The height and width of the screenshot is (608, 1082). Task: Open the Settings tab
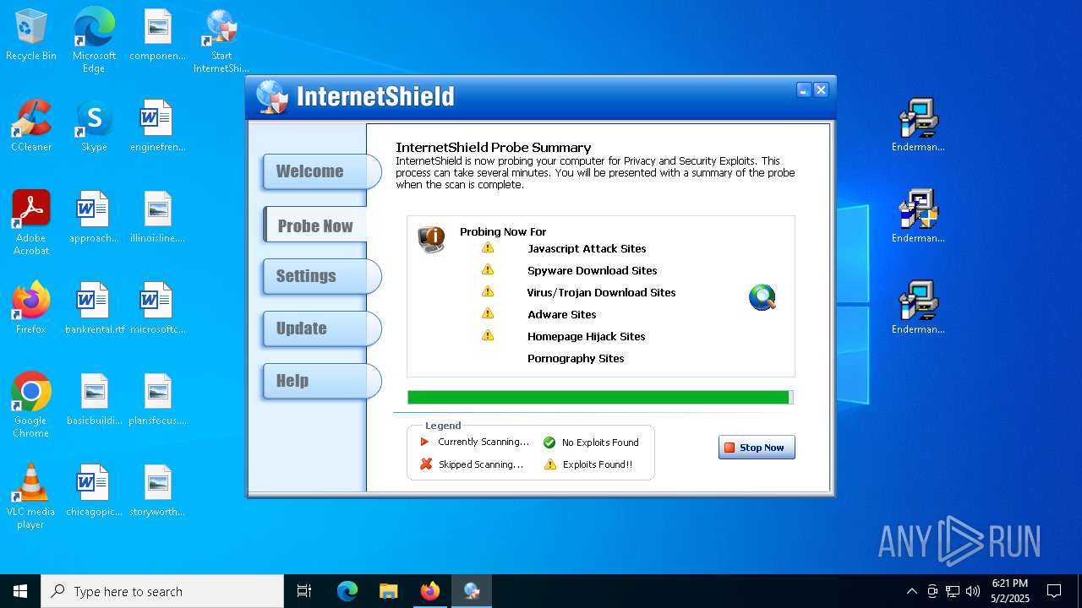[321, 276]
